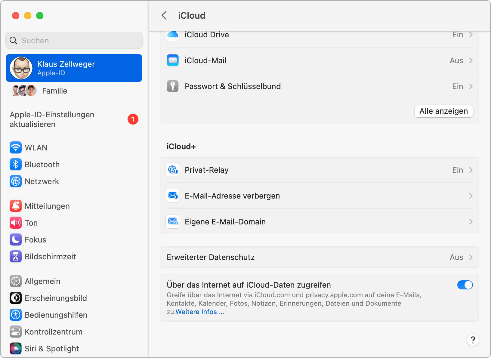The width and height of the screenshot is (491, 358).
Task: Click the iCloud page title
Action: [192, 15]
